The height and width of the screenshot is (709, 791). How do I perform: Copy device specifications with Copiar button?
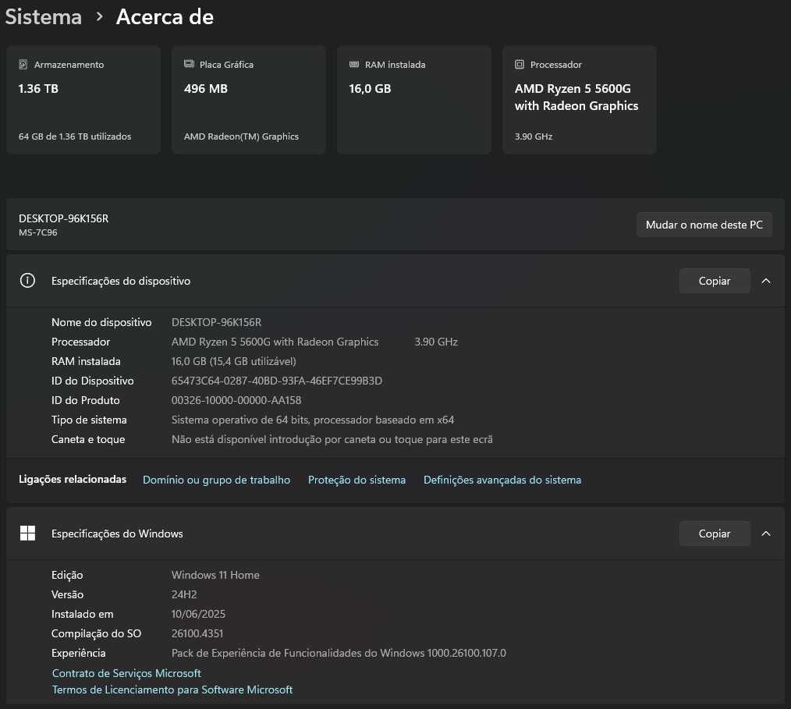click(x=715, y=281)
